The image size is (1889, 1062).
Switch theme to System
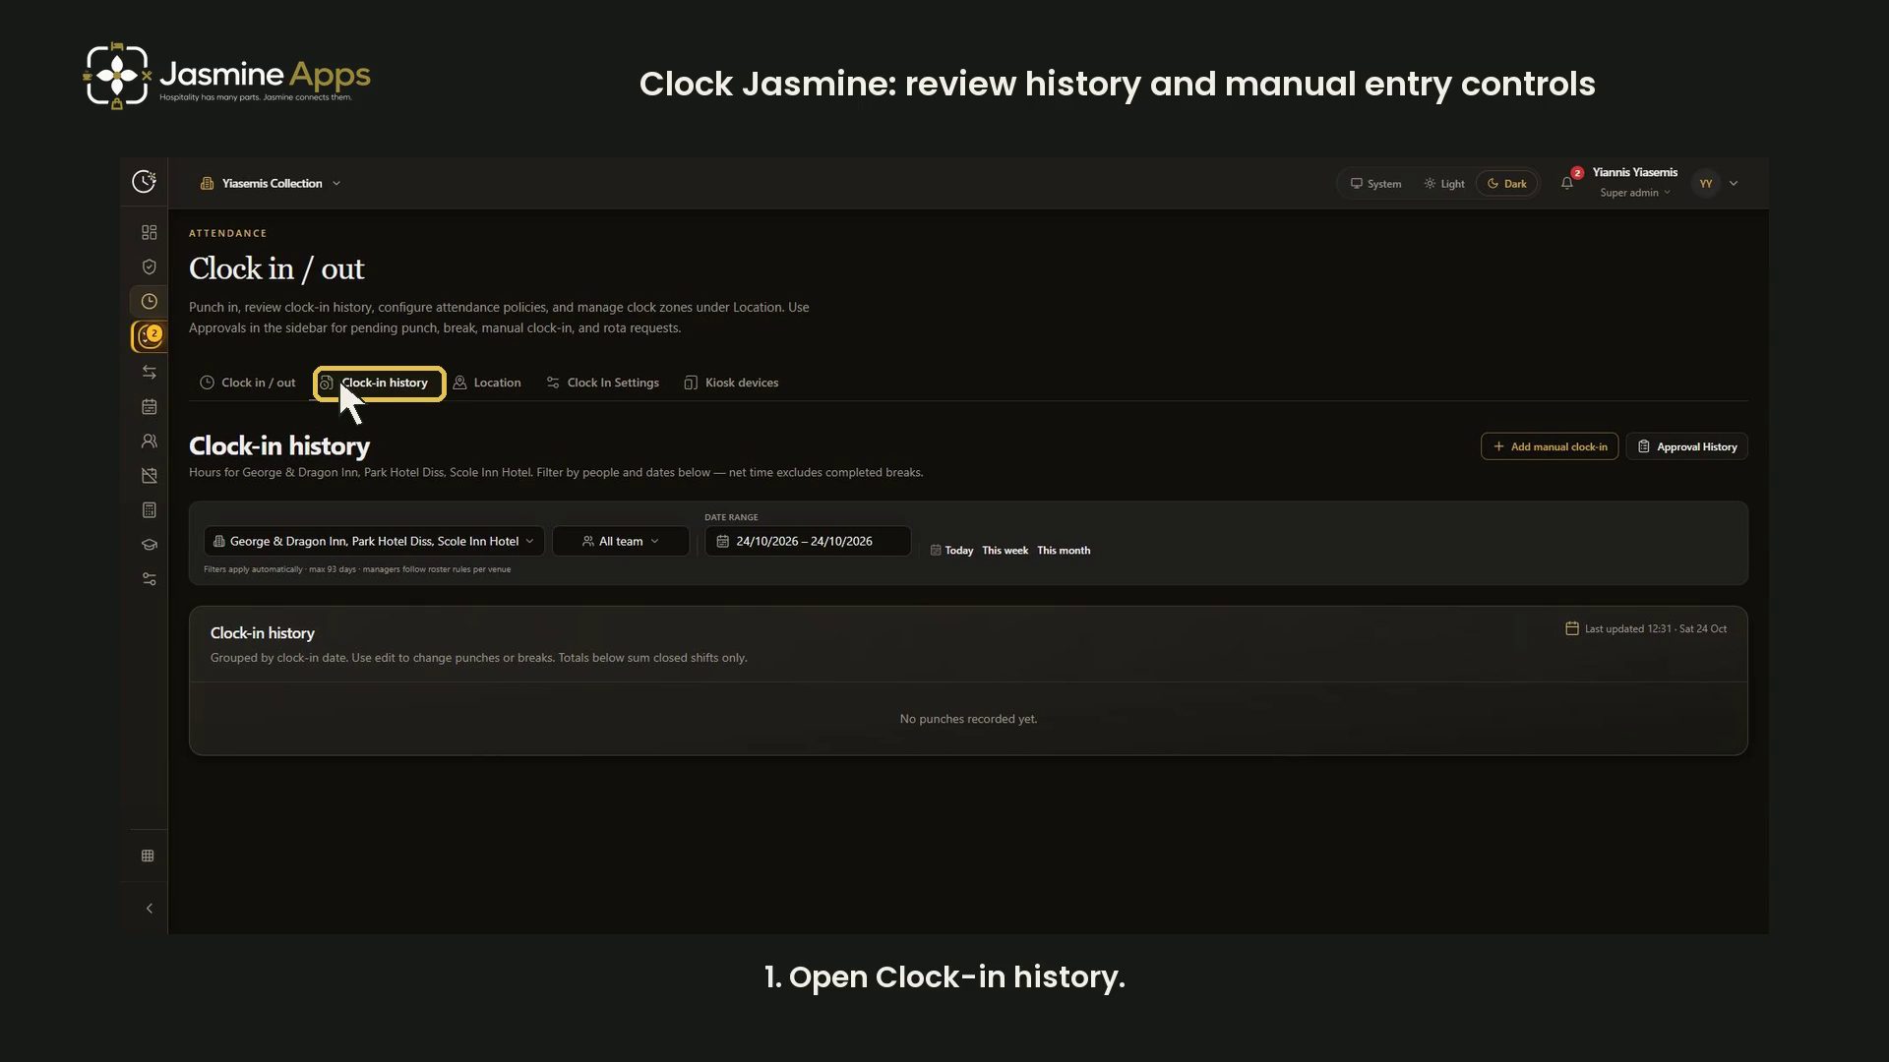pos(1375,184)
